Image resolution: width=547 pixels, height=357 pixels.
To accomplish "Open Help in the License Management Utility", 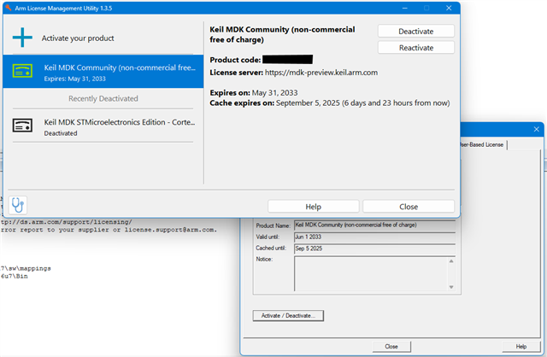I will pos(314,207).
